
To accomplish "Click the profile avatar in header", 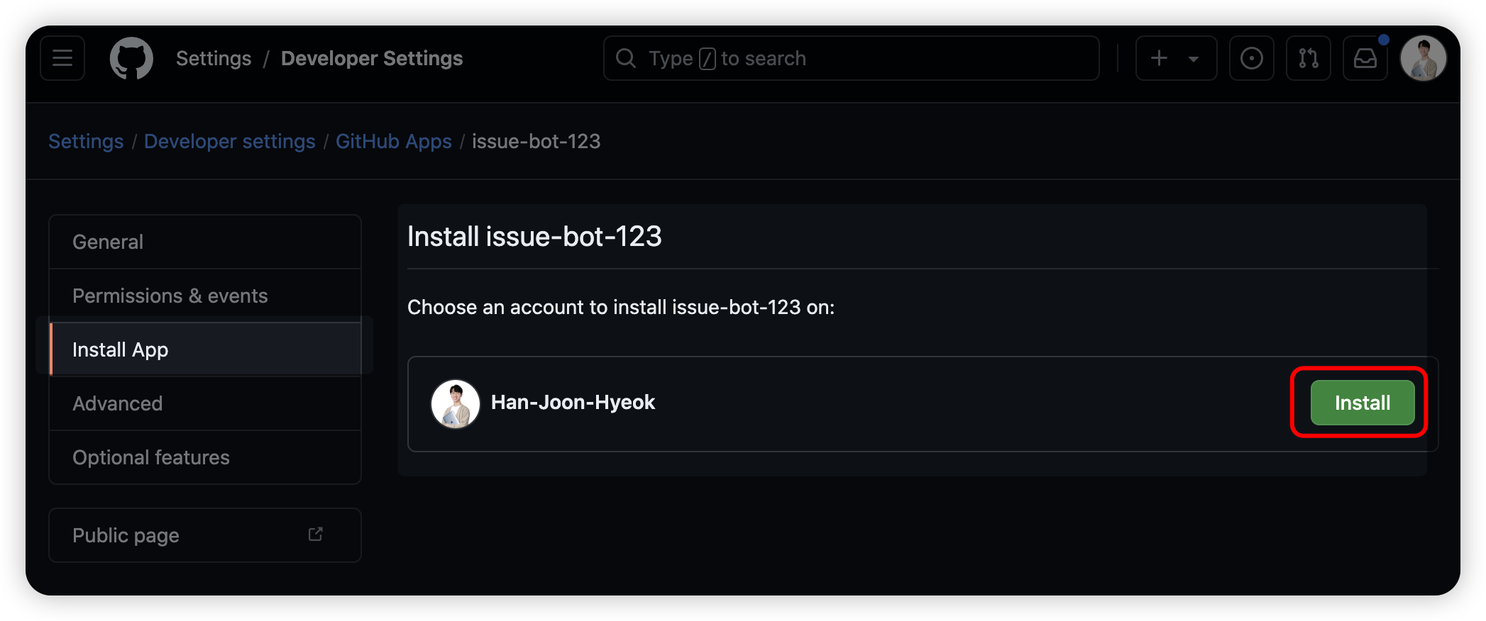I will point(1423,58).
